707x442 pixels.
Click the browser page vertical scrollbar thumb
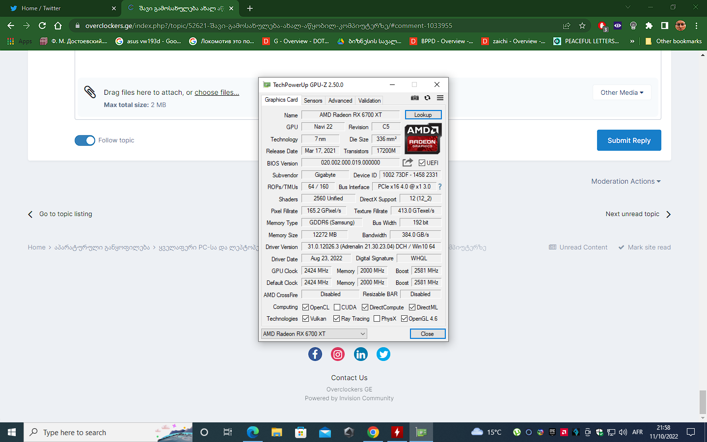pyautogui.click(x=703, y=402)
